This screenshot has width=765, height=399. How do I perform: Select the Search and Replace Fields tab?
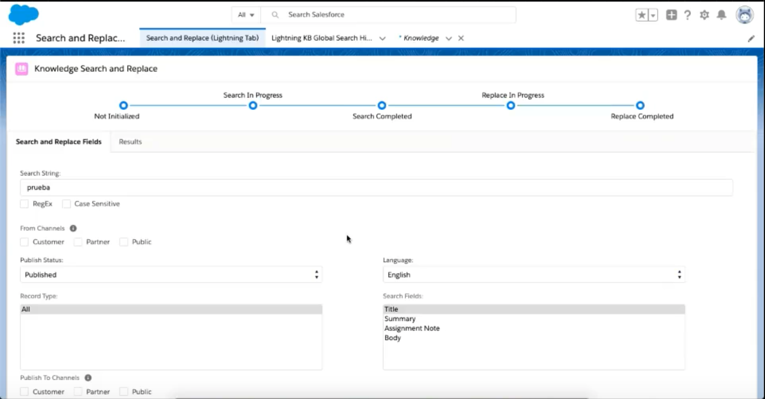click(58, 141)
